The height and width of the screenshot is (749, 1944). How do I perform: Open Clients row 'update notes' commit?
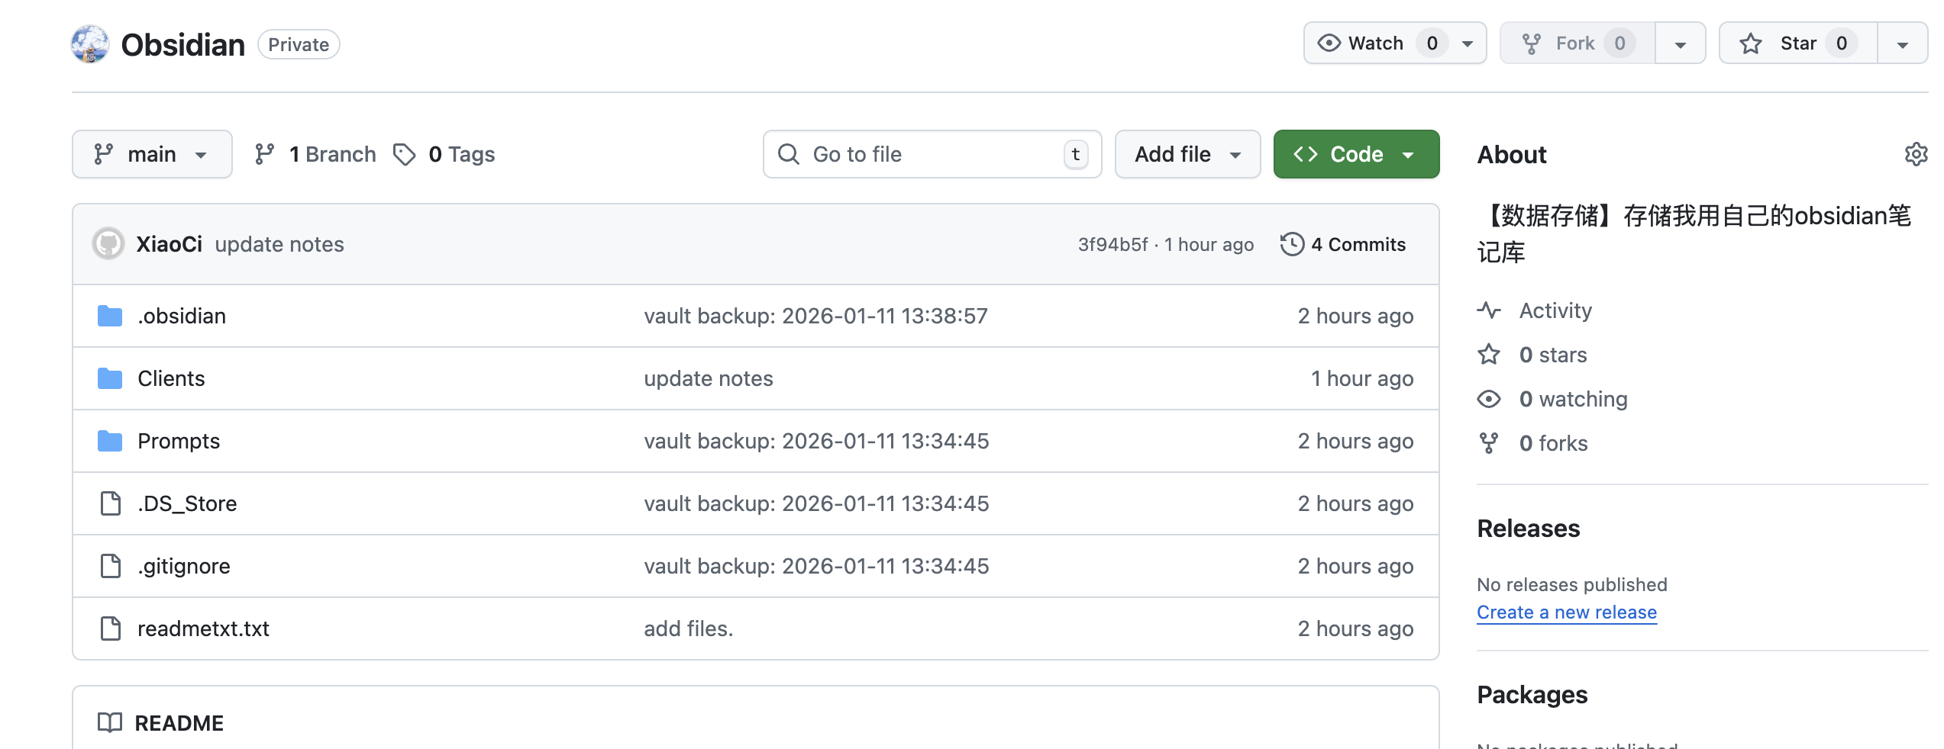click(709, 378)
